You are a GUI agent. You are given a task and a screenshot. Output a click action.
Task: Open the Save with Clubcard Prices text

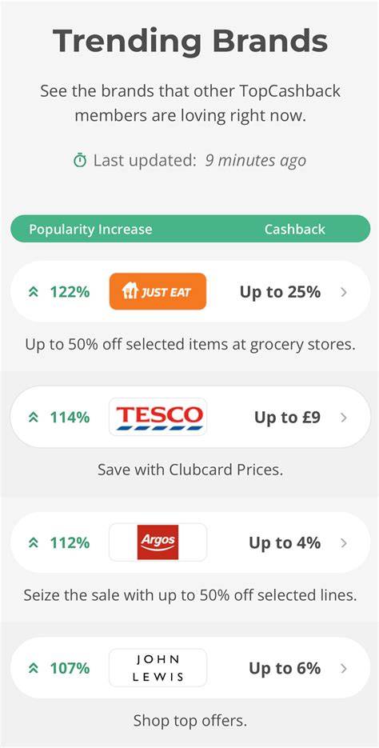pos(190,470)
